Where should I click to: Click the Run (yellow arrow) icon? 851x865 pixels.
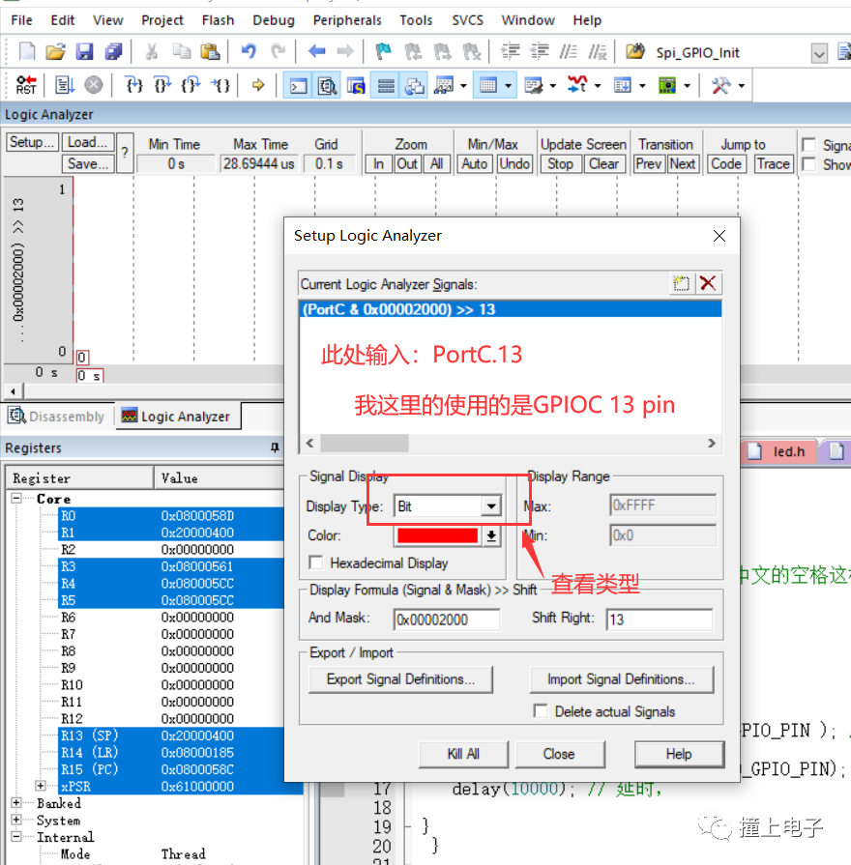click(257, 85)
